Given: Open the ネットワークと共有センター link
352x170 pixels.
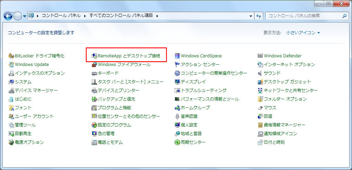Looking at the screenshot, I should pyautogui.click(x=291, y=91).
